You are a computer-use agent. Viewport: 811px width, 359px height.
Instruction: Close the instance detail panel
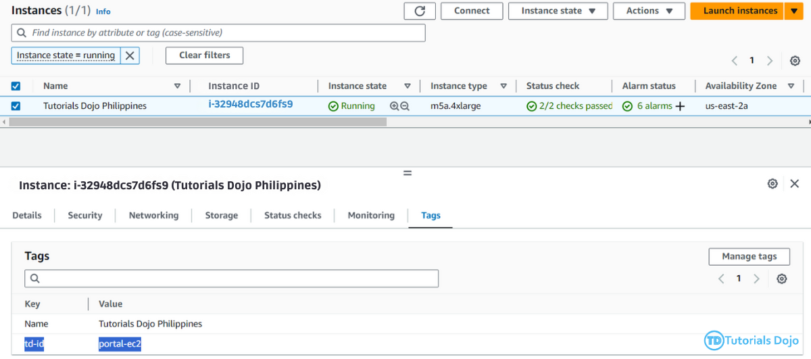click(x=795, y=184)
